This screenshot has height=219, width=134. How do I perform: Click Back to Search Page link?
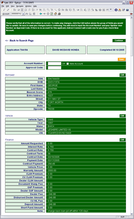(19, 41)
